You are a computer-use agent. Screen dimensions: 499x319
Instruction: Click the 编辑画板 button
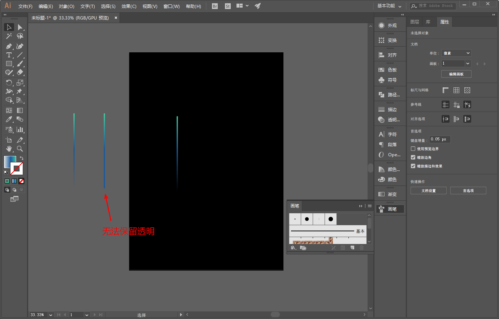click(456, 74)
